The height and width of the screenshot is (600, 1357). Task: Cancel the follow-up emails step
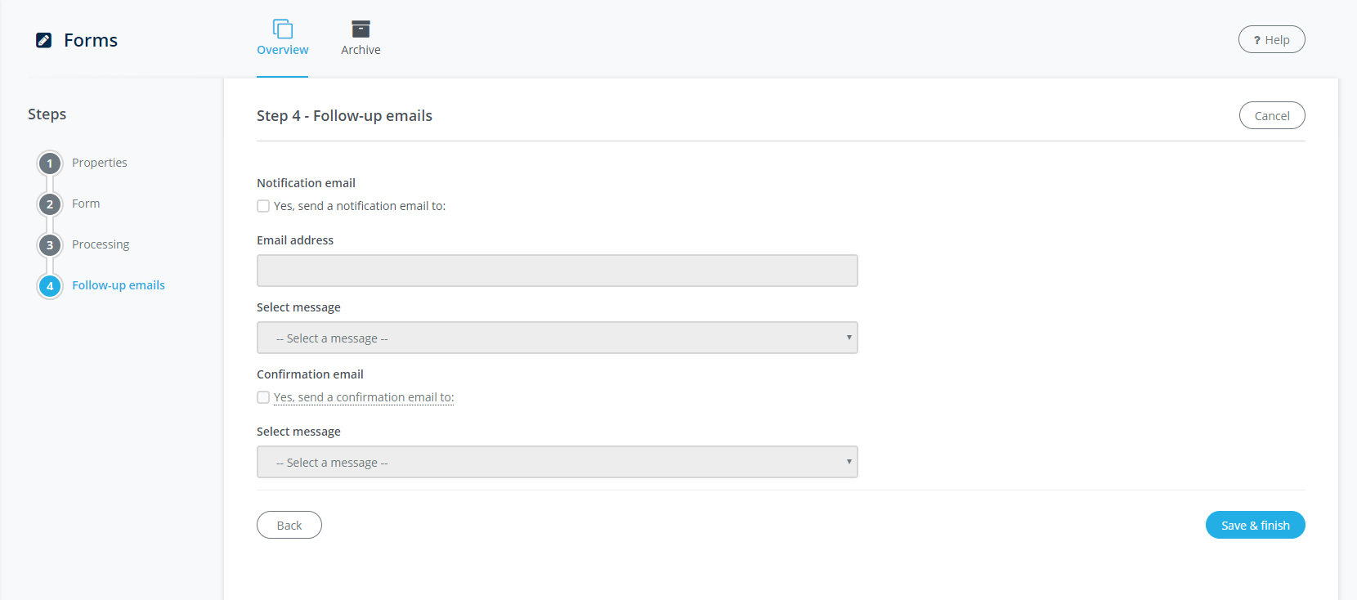[1271, 115]
